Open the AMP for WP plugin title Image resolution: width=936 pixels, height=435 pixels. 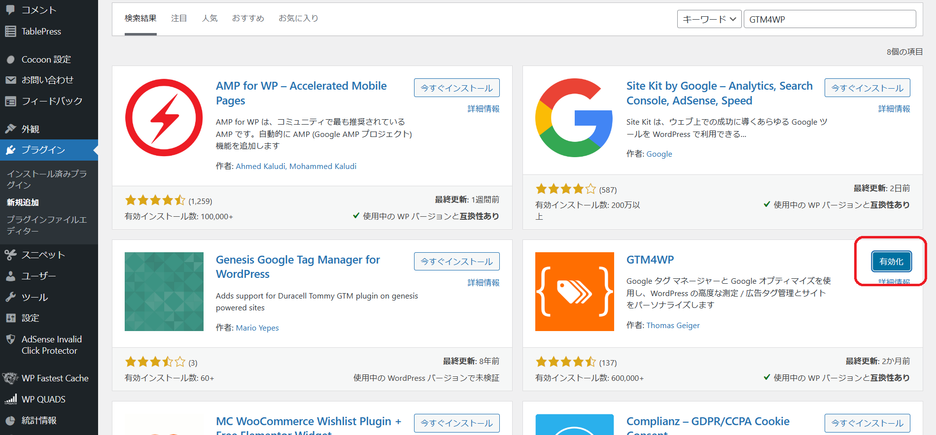[x=301, y=93]
